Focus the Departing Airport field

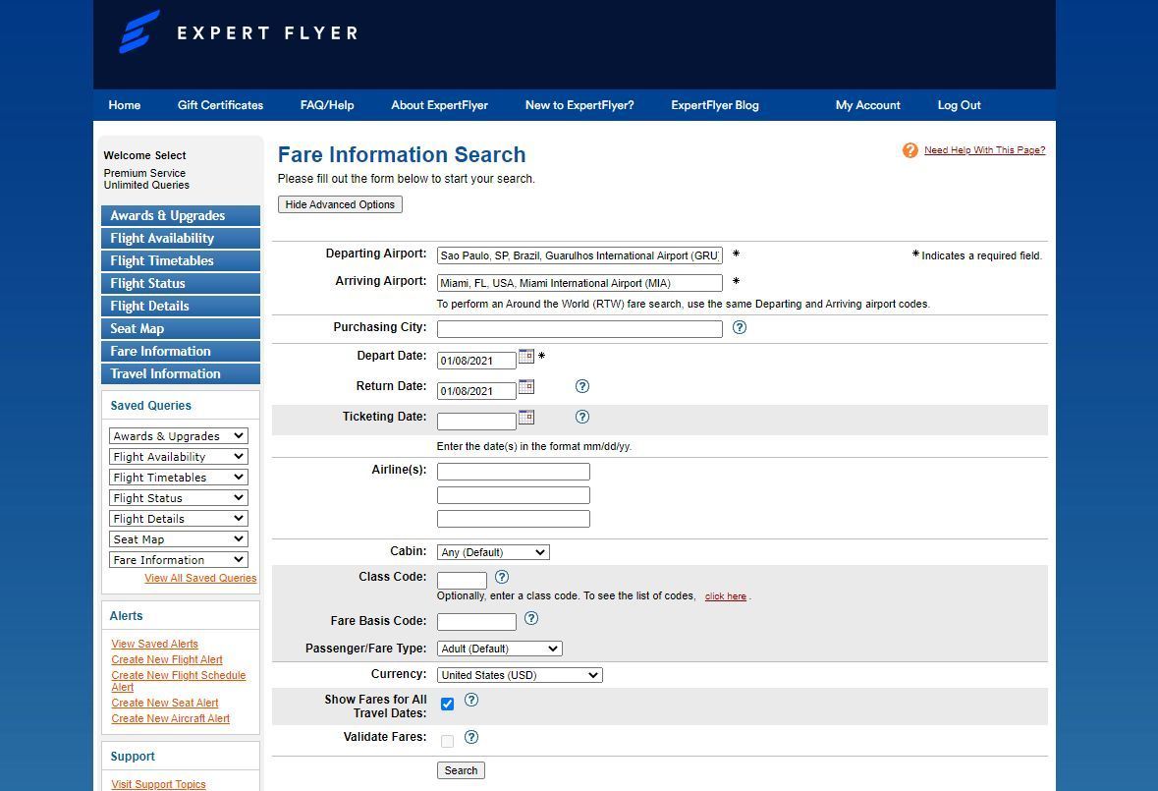coord(579,255)
